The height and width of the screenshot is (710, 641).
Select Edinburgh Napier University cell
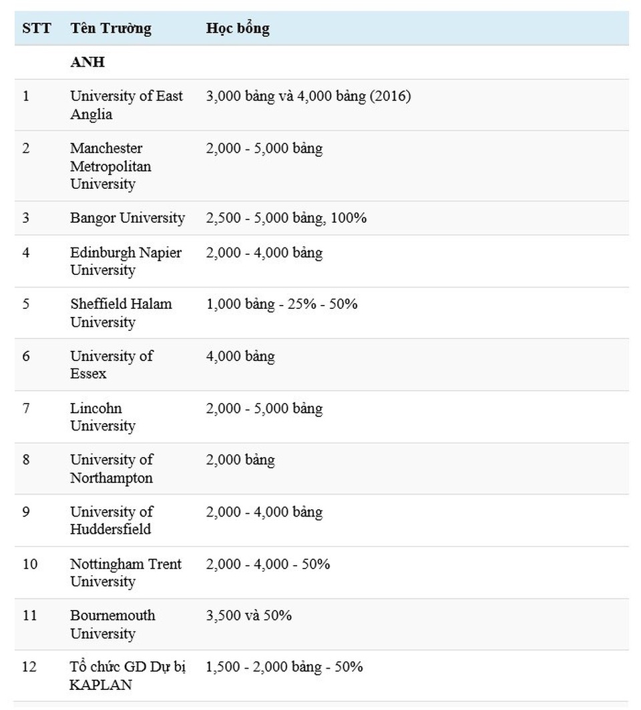click(126, 262)
